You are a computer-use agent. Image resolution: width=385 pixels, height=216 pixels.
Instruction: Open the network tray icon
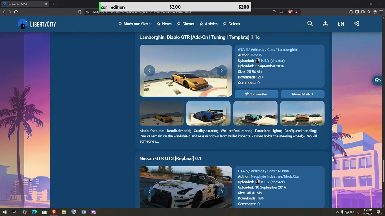coord(347,212)
